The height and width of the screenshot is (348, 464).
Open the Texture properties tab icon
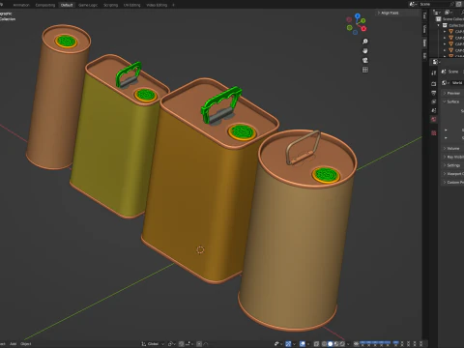tap(434, 132)
